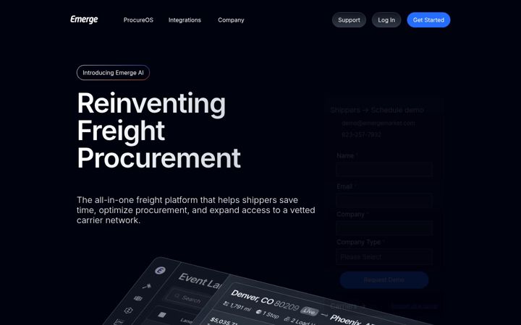Image resolution: width=521 pixels, height=325 pixels.
Task: Click the blue Get Started button
Action: click(x=428, y=20)
